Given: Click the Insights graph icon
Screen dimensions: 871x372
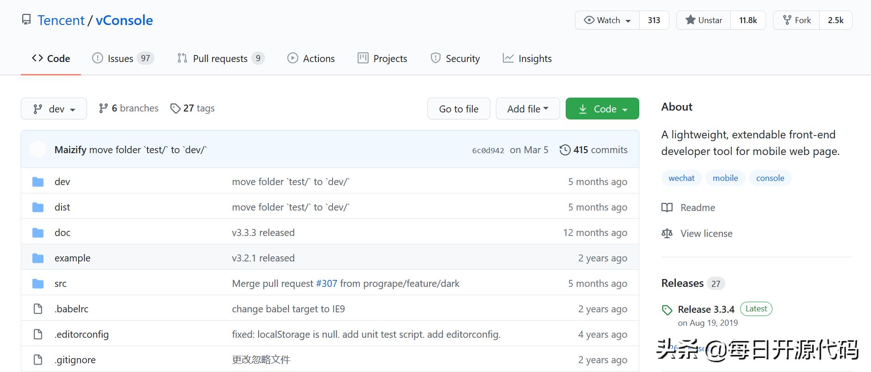Looking at the screenshot, I should 508,58.
